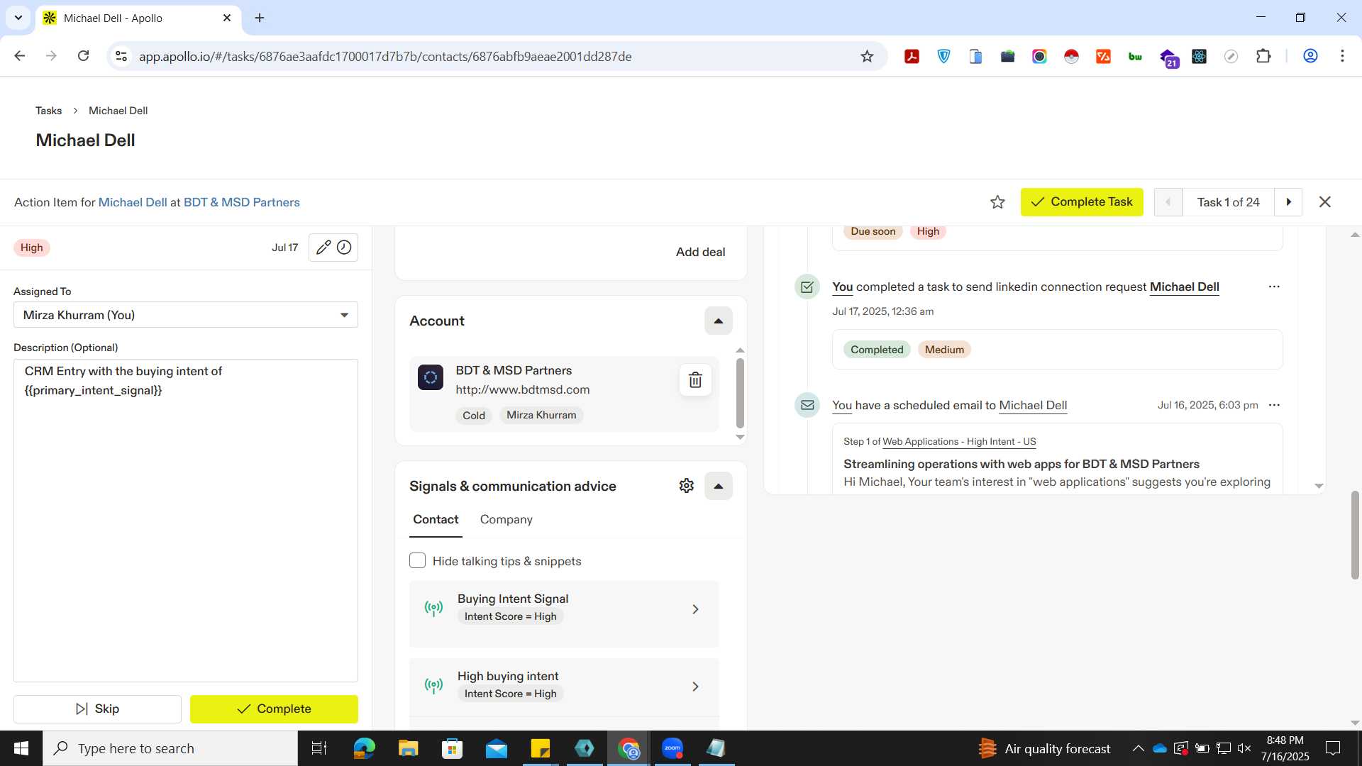1362x766 pixels.
Task: Click the Adobe Acrobat extension icon
Action: (912, 56)
